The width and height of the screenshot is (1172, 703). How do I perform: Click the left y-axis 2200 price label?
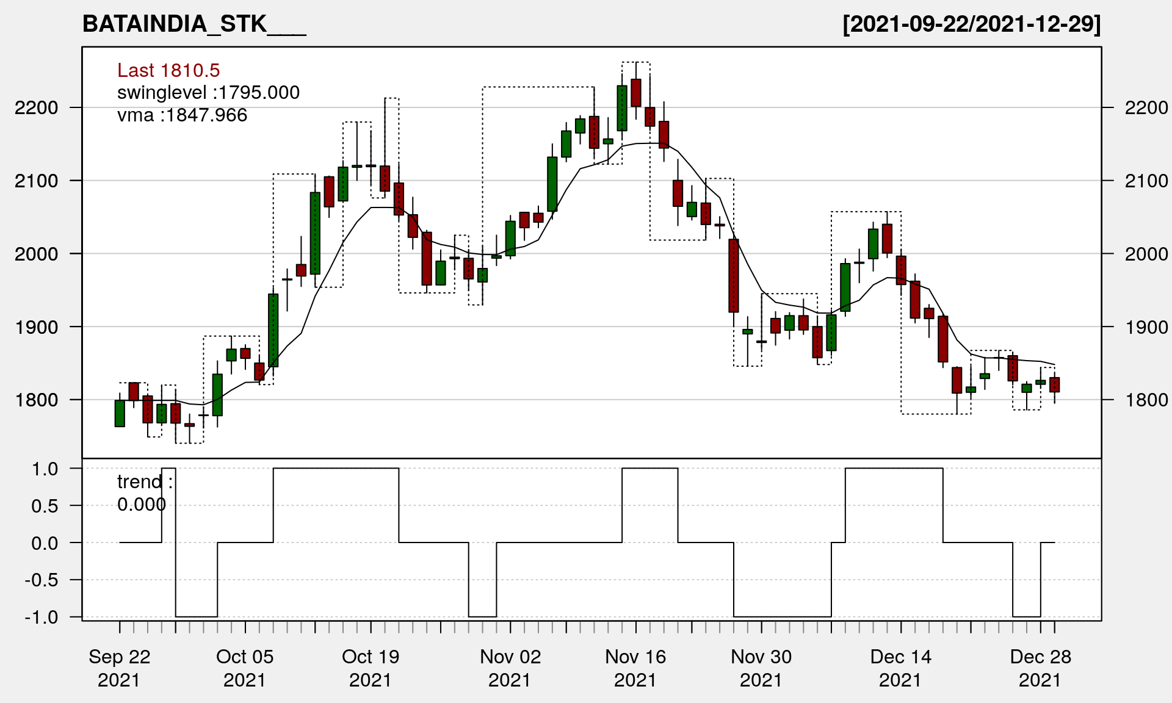tap(36, 108)
